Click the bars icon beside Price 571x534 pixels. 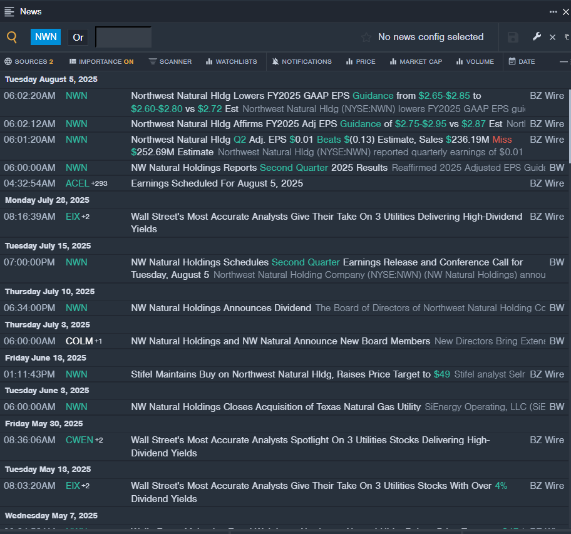pyautogui.click(x=349, y=61)
